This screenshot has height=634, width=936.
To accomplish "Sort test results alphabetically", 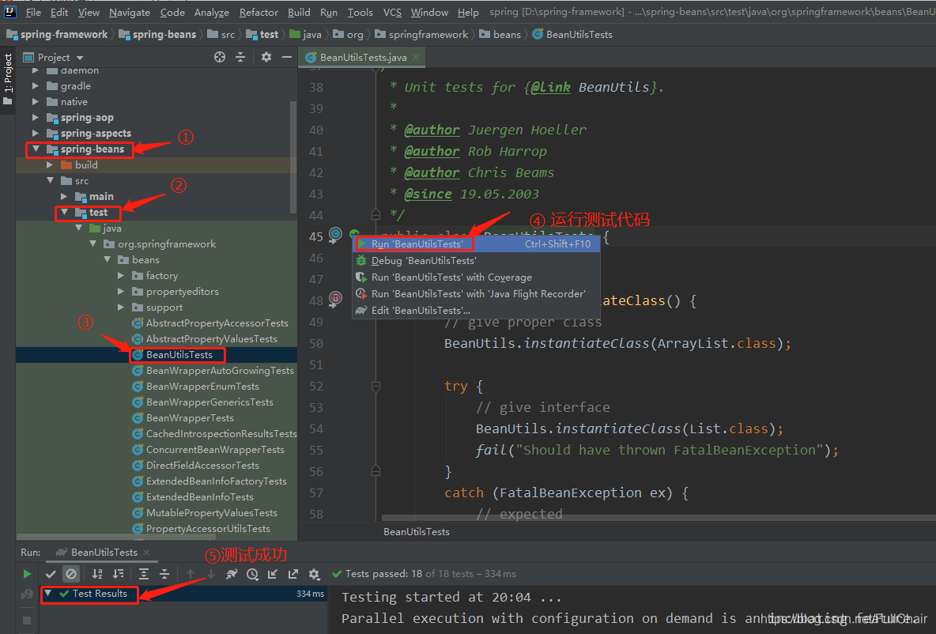I will pyautogui.click(x=96, y=574).
